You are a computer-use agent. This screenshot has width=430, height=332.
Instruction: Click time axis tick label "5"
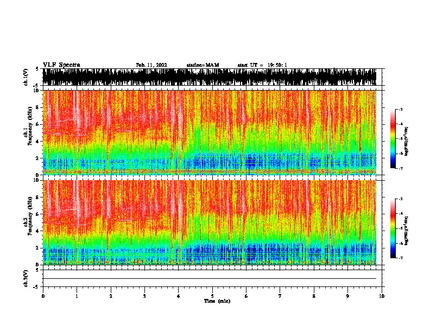[x=212, y=296]
